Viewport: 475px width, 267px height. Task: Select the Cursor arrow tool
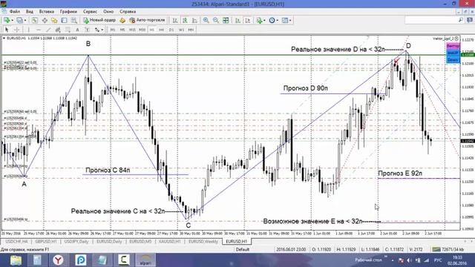pos(7,30)
